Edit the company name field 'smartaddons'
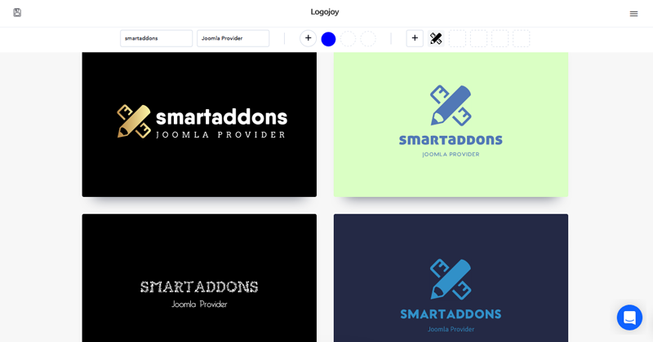The height and width of the screenshot is (342, 653). [x=156, y=38]
